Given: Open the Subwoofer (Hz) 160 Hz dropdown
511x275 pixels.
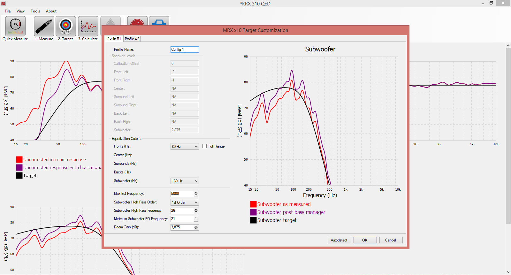Looking at the screenshot, I should 185,181.
